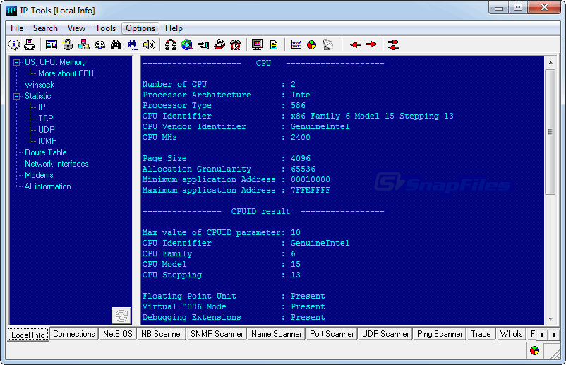
Task: Click the red left arrow toolbar icon
Action: tap(356, 44)
